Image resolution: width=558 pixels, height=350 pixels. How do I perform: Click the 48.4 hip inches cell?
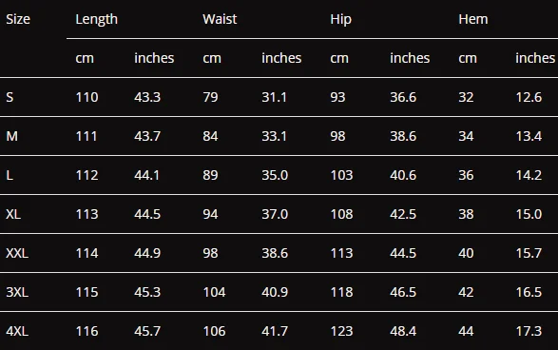point(403,331)
